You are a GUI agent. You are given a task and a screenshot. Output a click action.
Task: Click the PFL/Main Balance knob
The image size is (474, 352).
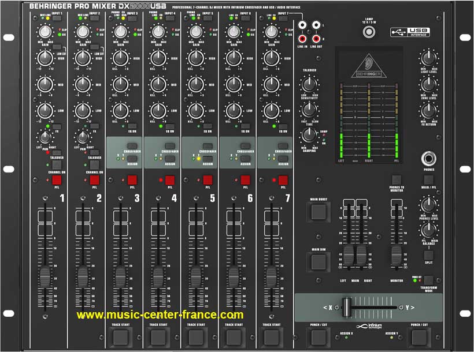(428, 230)
